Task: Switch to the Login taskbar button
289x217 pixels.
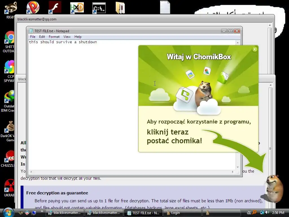Action: (183, 213)
